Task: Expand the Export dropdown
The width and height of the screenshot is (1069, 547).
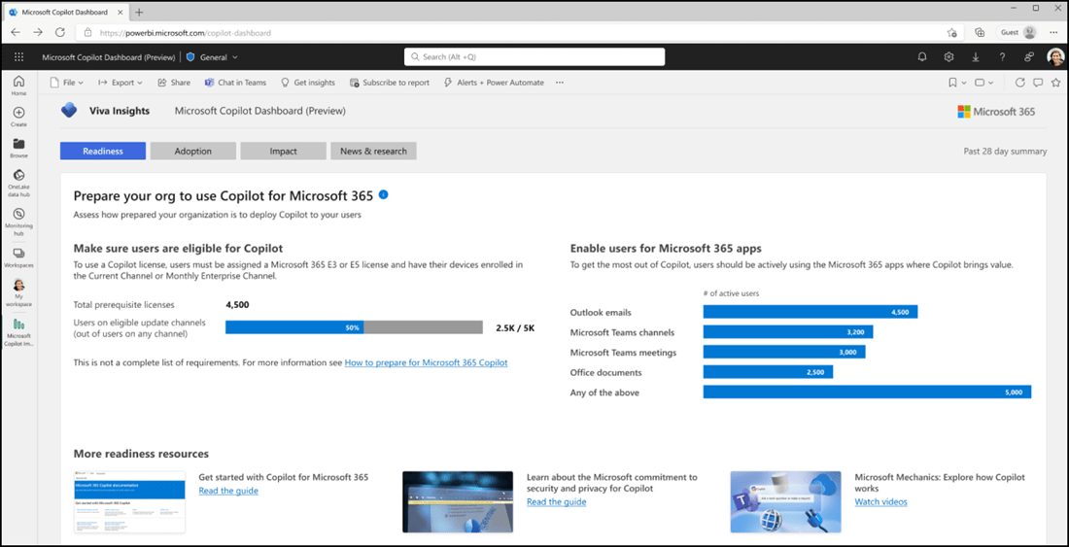Action: coord(120,83)
